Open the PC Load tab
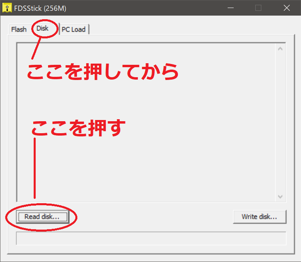The width and height of the screenshot is (301, 262). point(74,29)
